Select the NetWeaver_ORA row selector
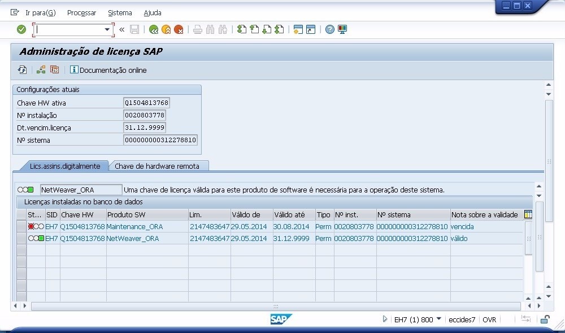The image size is (565, 333). pos(21,238)
